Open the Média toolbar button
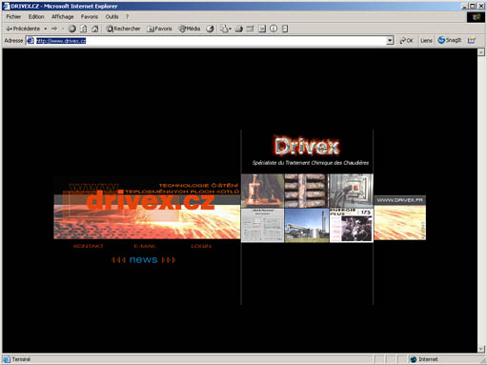Viewport: 487px width, 365px height. [x=190, y=29]
